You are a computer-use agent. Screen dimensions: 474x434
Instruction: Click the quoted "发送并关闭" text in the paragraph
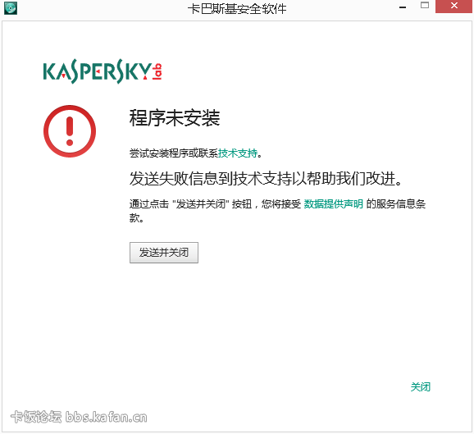tap(201, 203)
